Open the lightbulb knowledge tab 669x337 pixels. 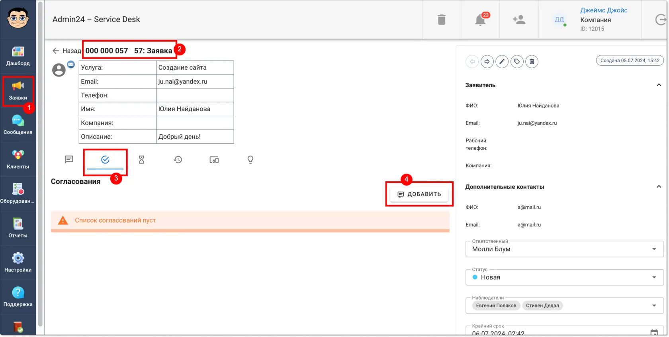(x=250, y=160)
